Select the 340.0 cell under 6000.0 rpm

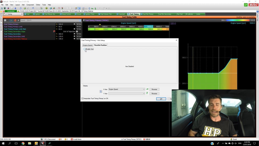pyautogui.click(x=158, y=29)
